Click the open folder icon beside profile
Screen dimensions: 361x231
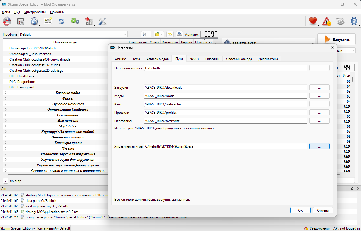click(x=159, y=34)
